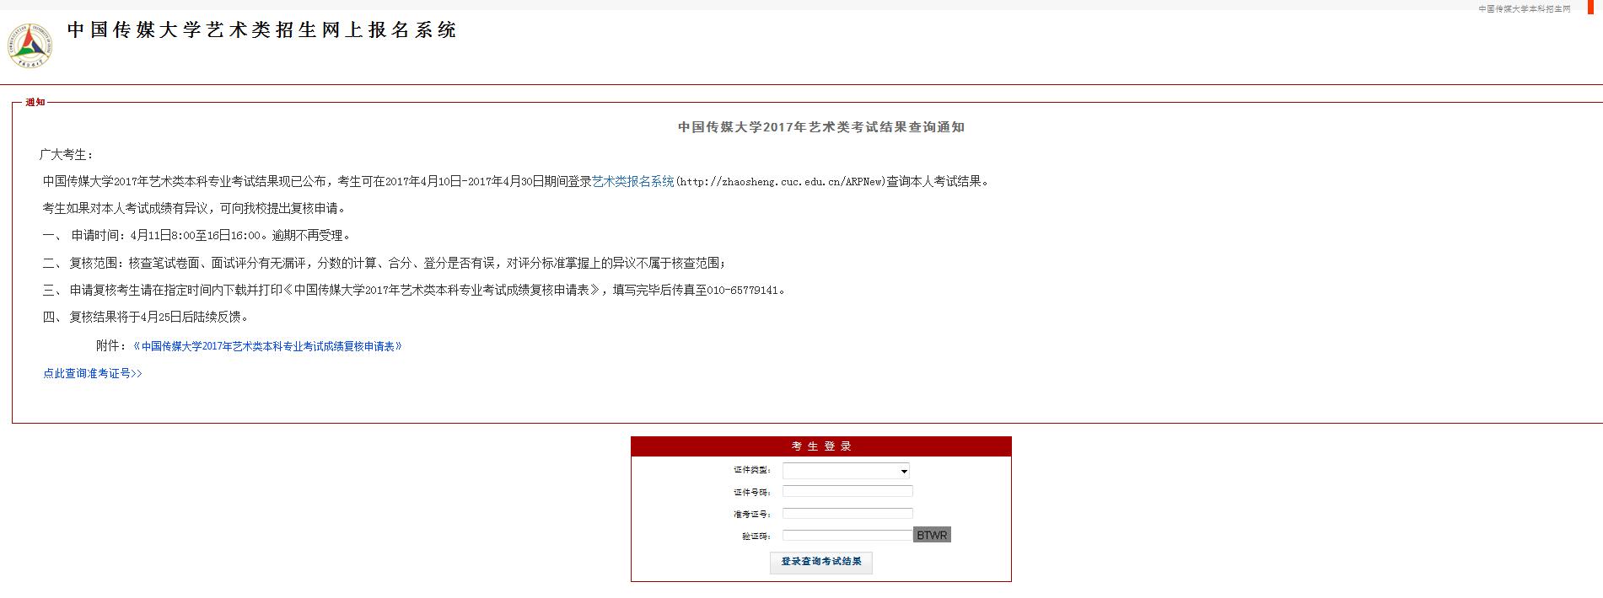
Task: Select the notice title 中国传媒大学2017年艺术类考试结果查询通知
Action: point(821,127)
